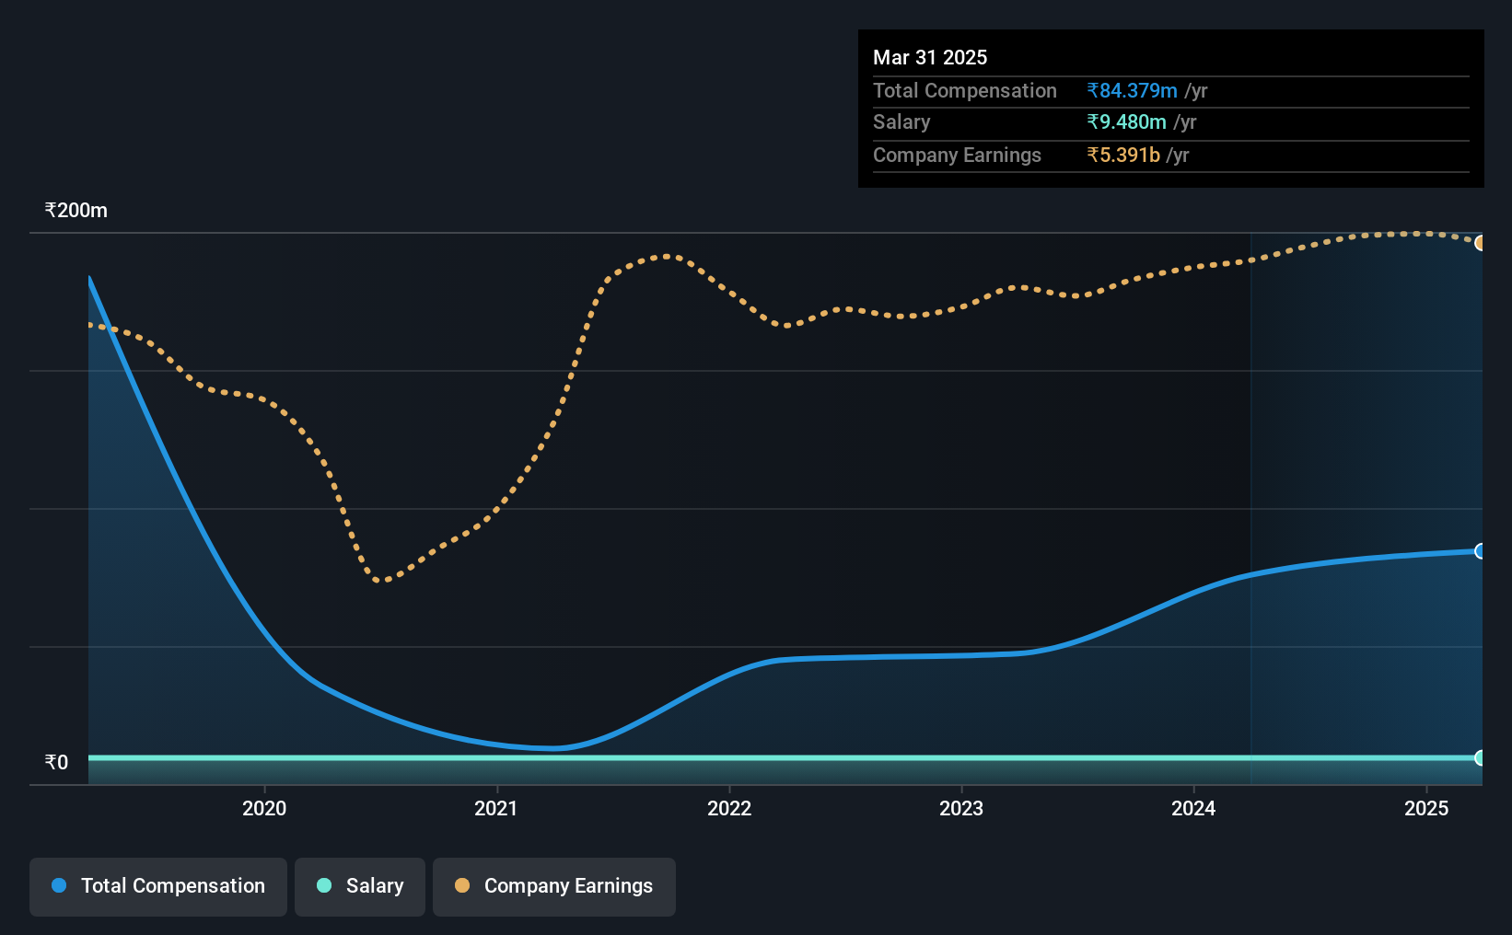Click the blue Total Compensation legend dot
1512x935 pixels.
59,885
